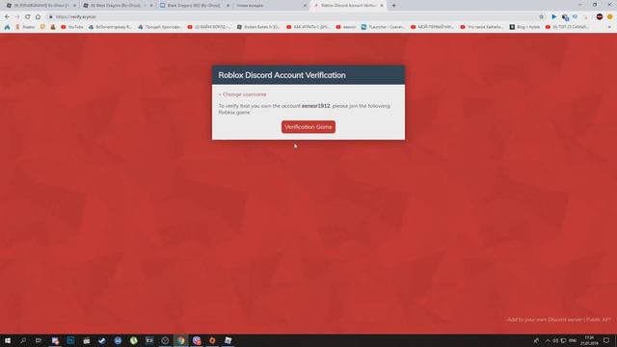Open the Broken Bones IV bookmark
The image size is (617, 347).
pos(258,27)
